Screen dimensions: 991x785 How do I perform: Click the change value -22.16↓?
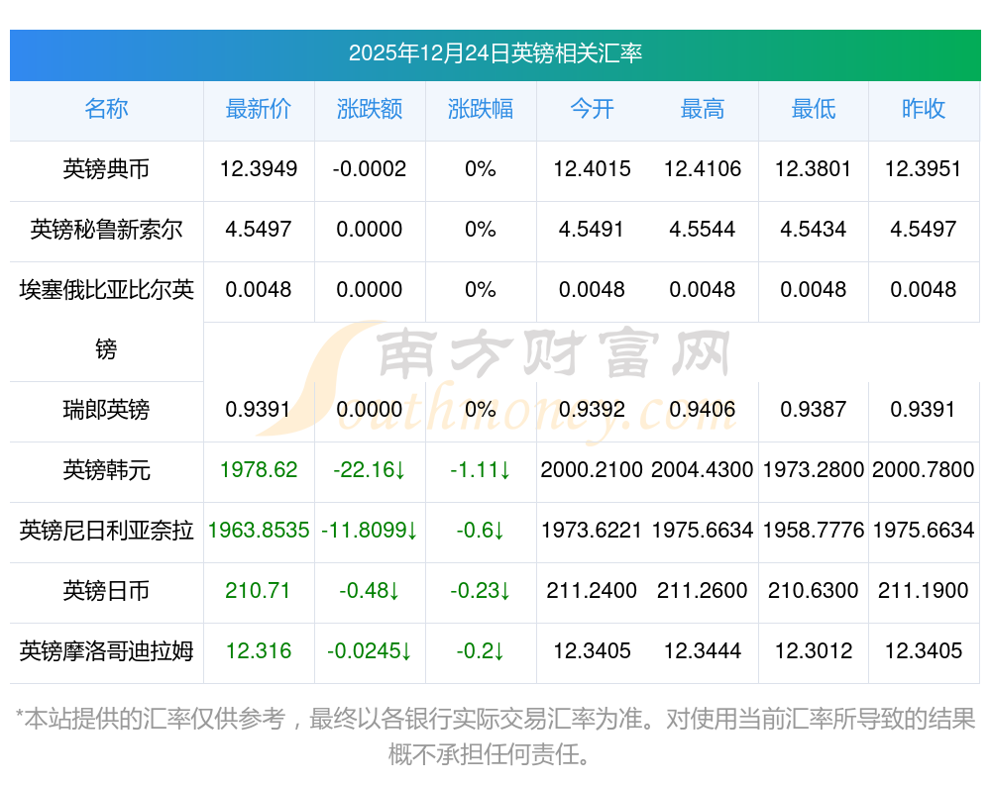pos(369,470)
